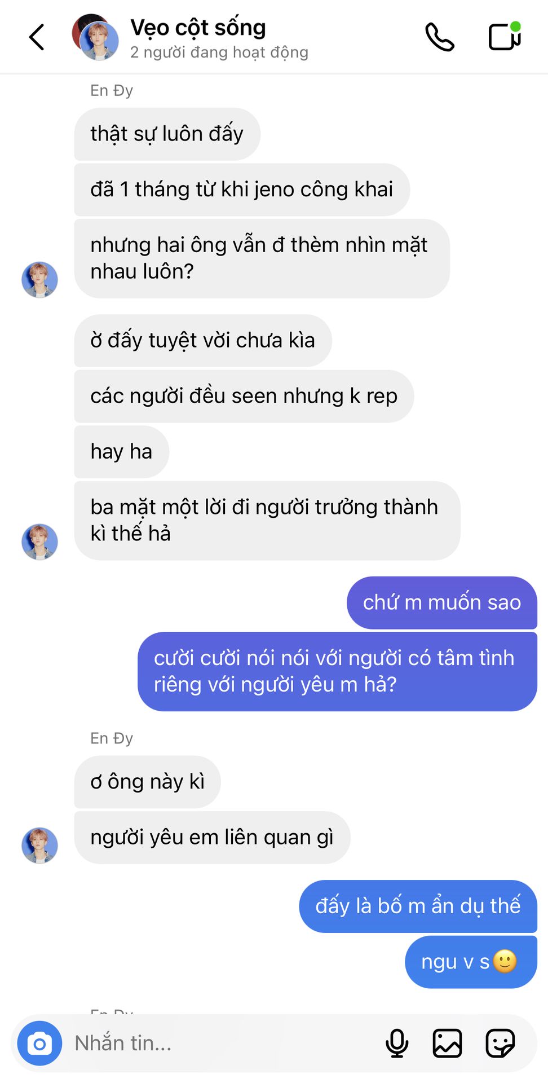
Task: Start a voice call with the phone icon
Action: click(x=440, y=37)
